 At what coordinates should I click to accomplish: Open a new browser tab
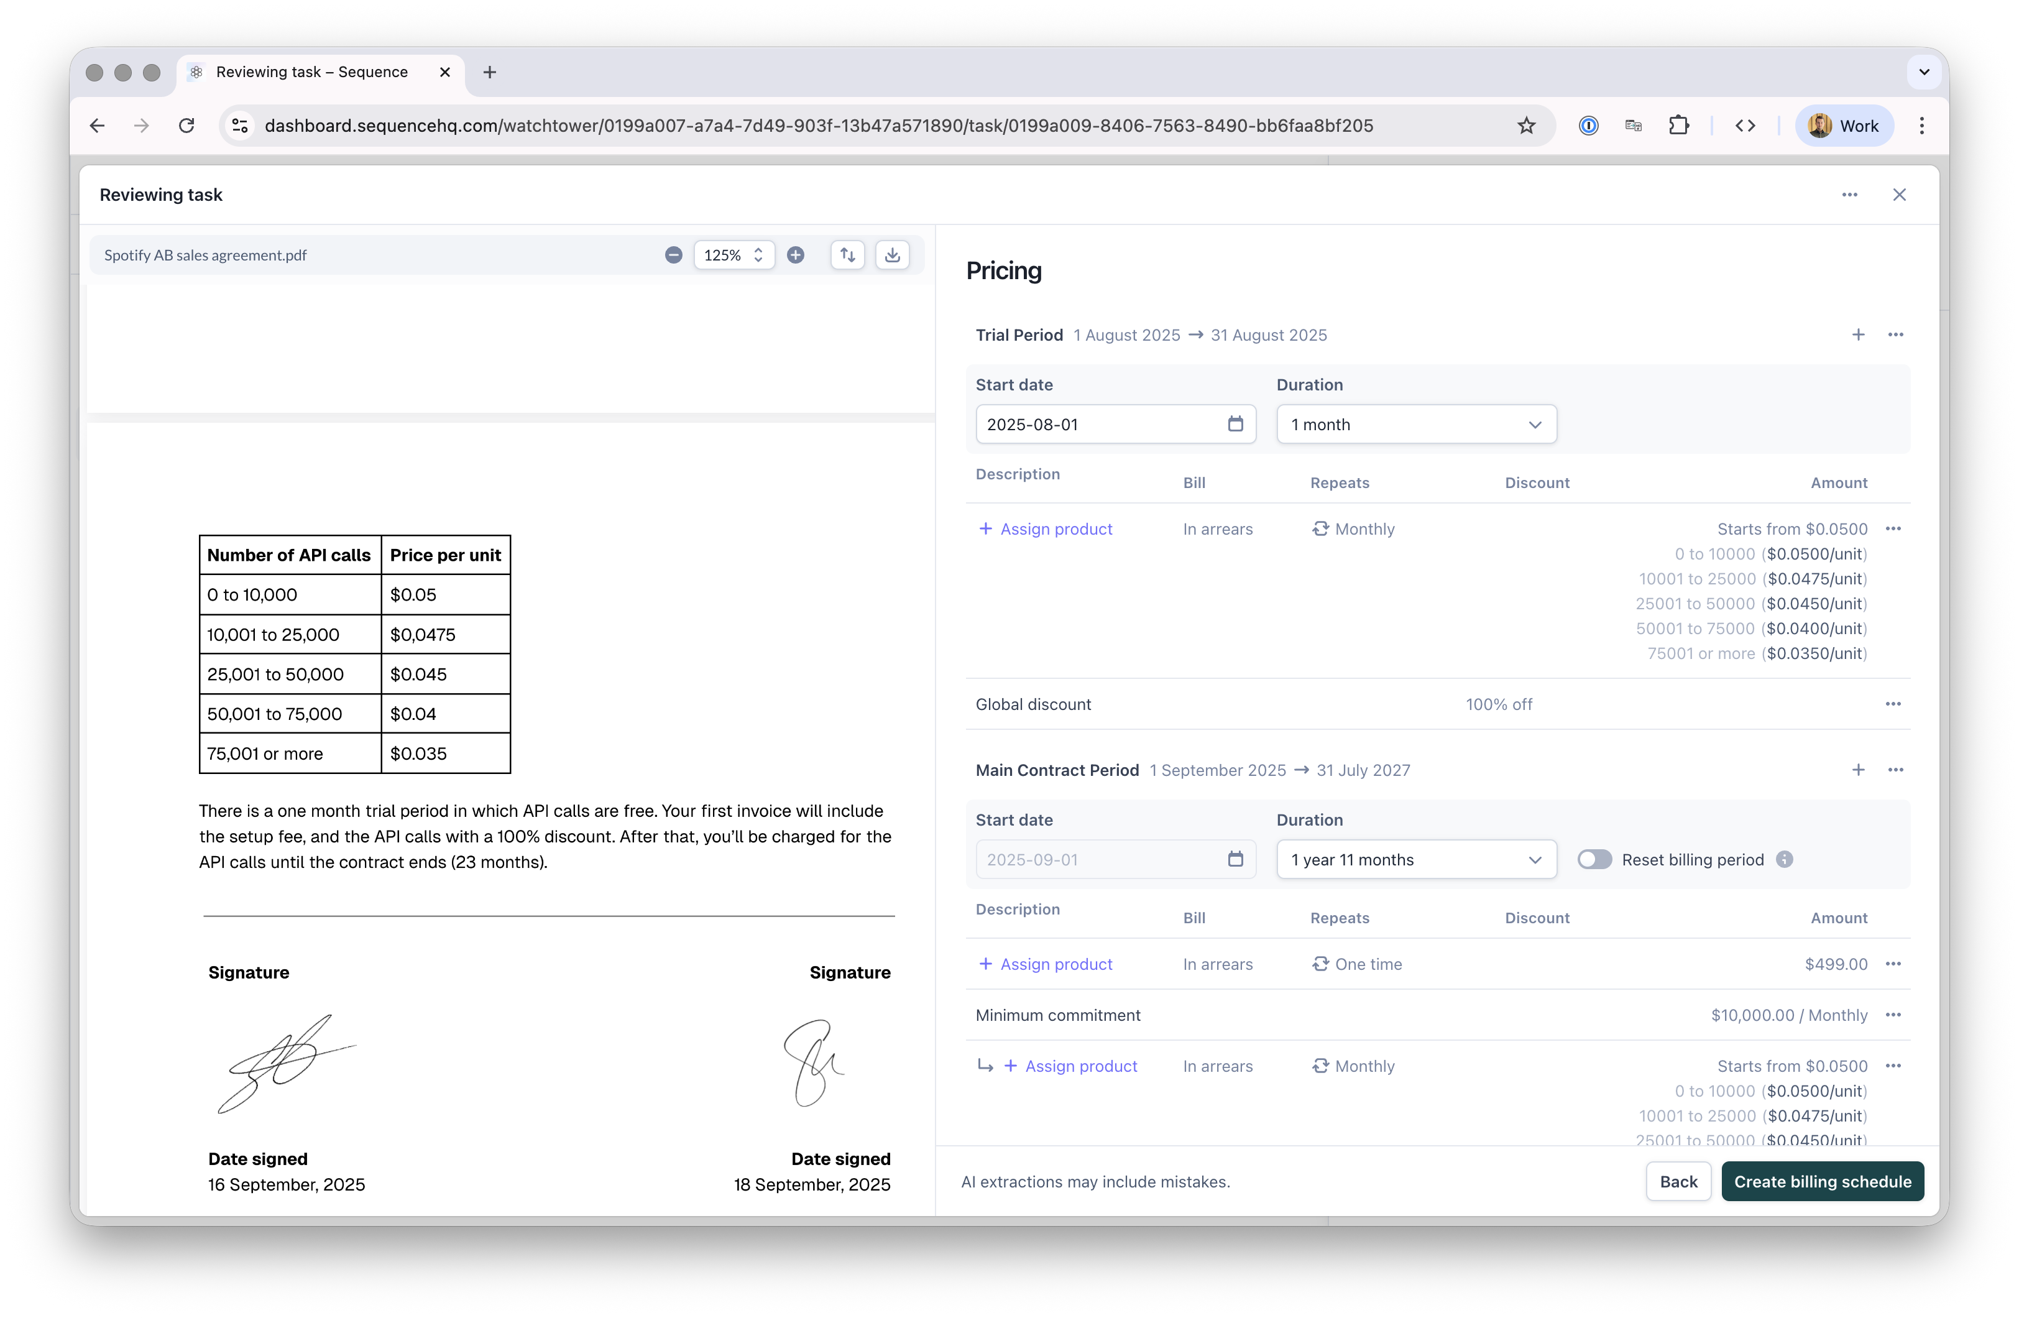point(489,72)
